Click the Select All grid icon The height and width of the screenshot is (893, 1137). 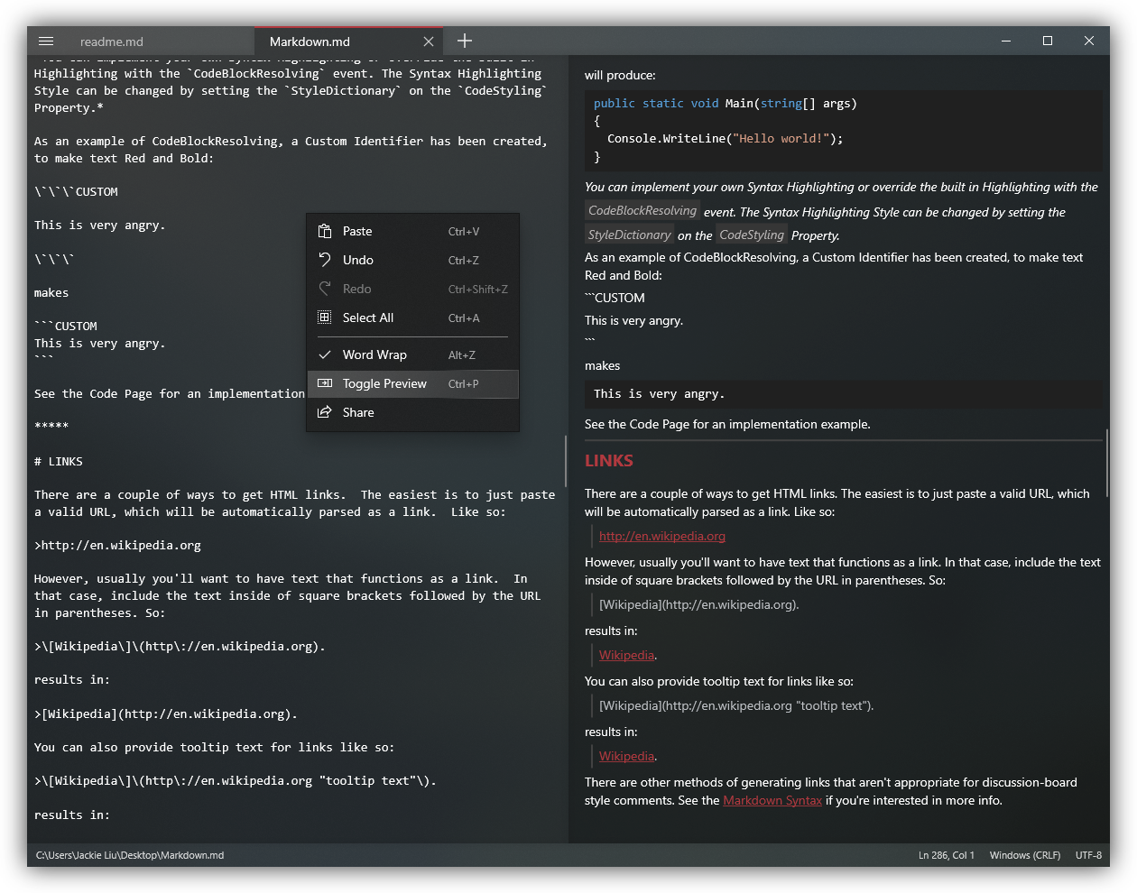325,318
